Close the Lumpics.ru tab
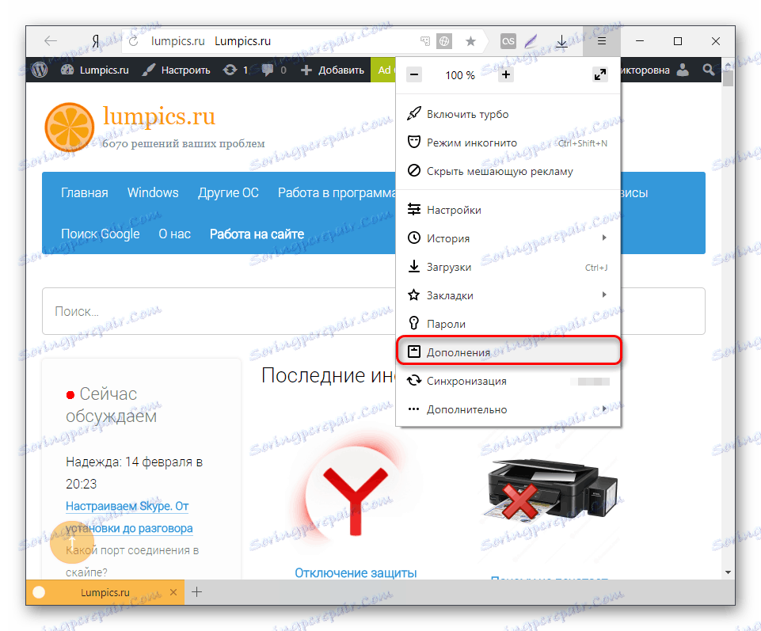The height and width of the screenshot is (631, 761). click(173, 592)
